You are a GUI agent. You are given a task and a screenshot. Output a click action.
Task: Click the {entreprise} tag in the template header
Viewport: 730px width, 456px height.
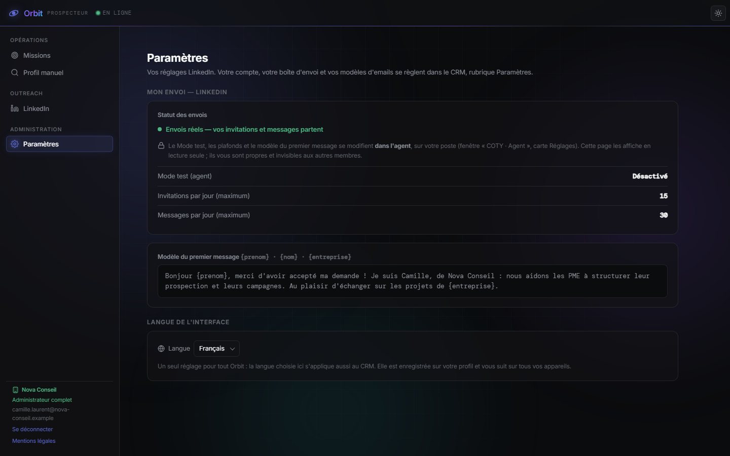[x=330, y=257]
